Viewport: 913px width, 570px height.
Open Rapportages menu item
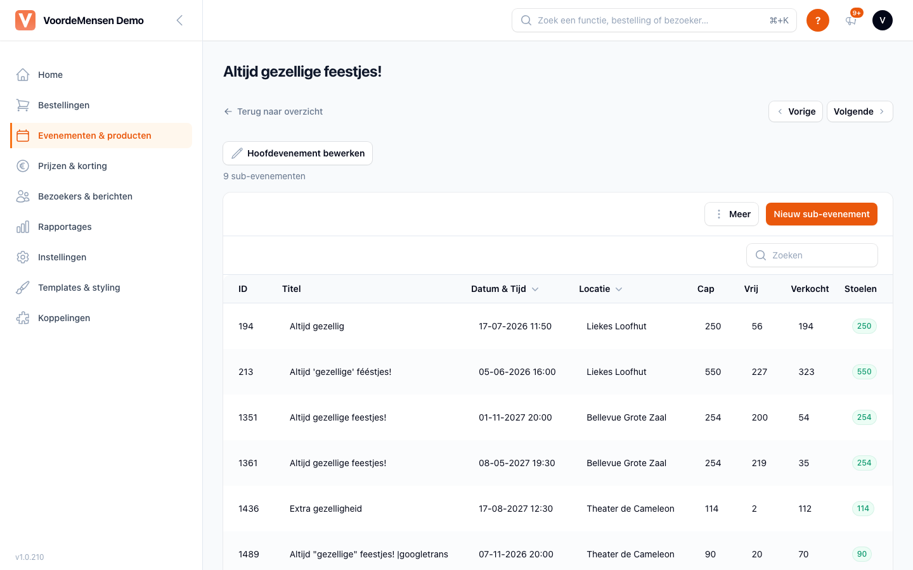pyautogui.click(x=101, y=227)
